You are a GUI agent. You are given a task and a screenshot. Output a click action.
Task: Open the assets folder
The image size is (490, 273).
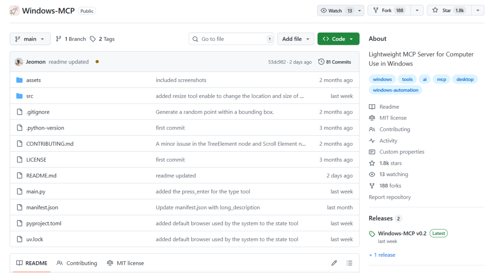(34, 80)
